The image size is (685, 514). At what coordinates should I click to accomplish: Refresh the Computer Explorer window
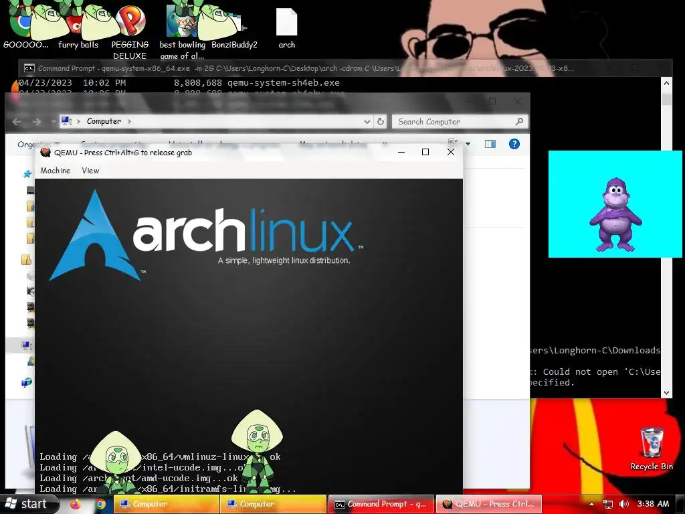381,122
